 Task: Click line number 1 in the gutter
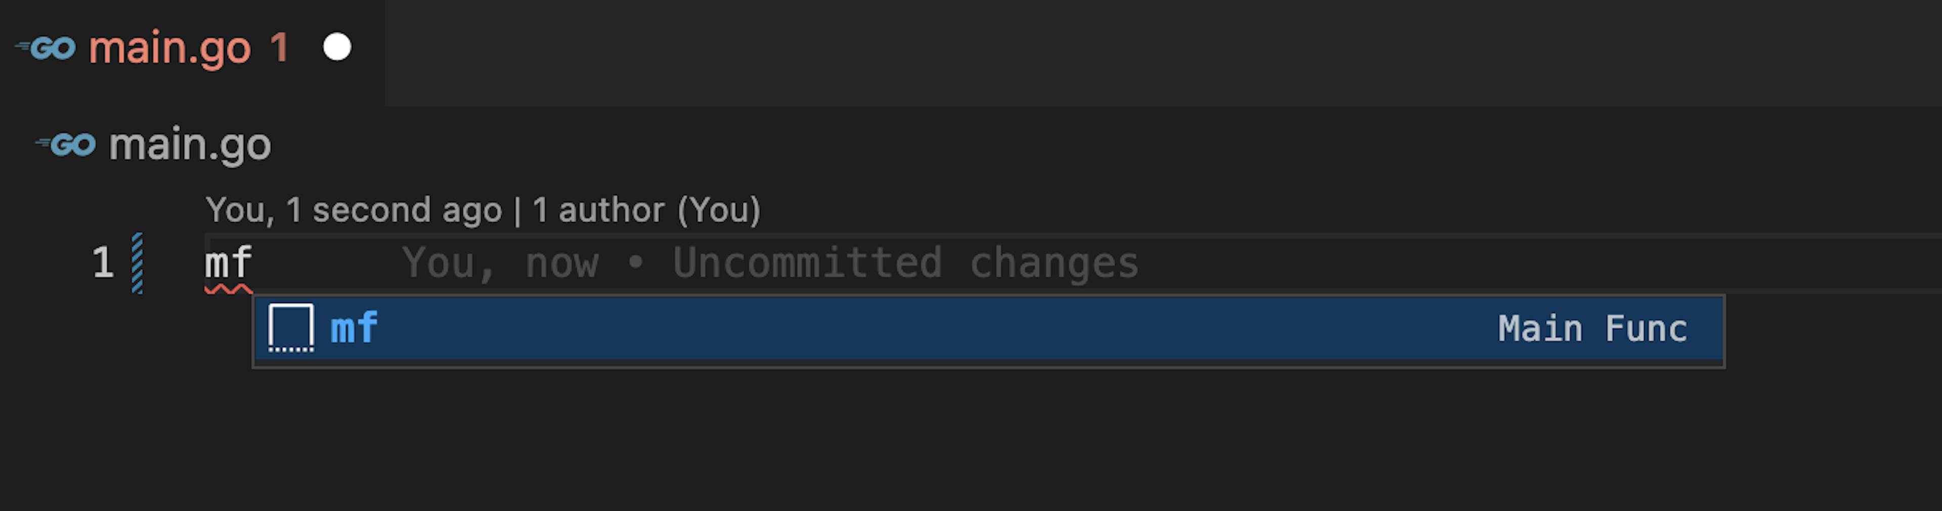coord(103,263)
